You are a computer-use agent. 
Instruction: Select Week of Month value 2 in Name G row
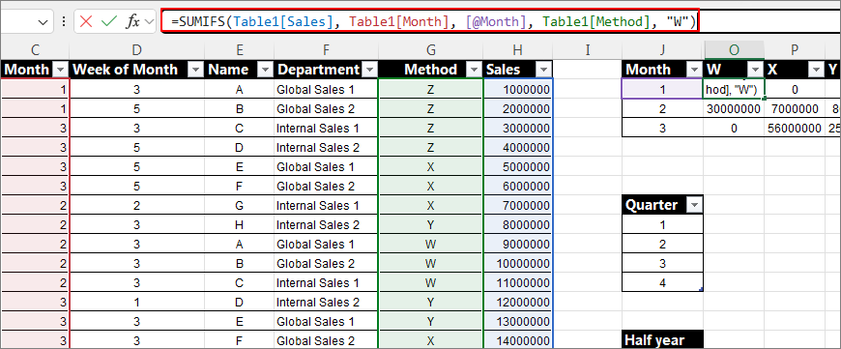[x=136, y=205]
